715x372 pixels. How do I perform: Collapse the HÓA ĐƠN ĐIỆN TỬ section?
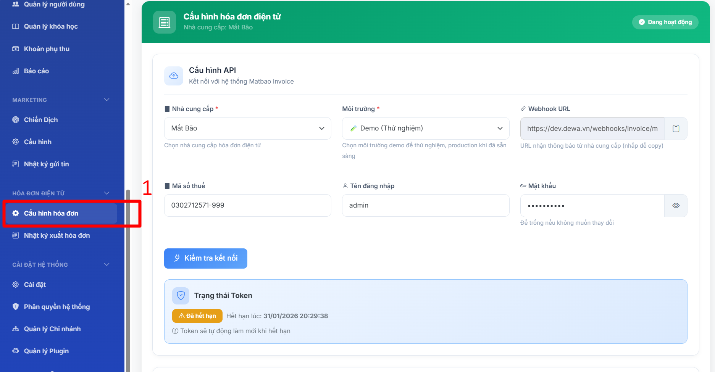point(107,193)
